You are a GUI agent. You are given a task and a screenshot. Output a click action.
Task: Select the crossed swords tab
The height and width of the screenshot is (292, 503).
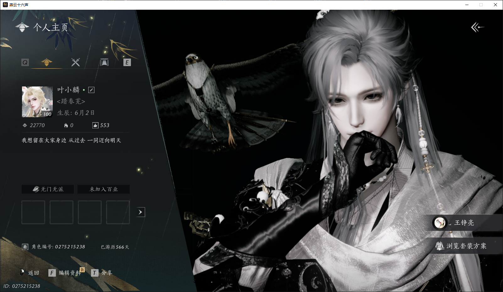click(x=75, y=62)
